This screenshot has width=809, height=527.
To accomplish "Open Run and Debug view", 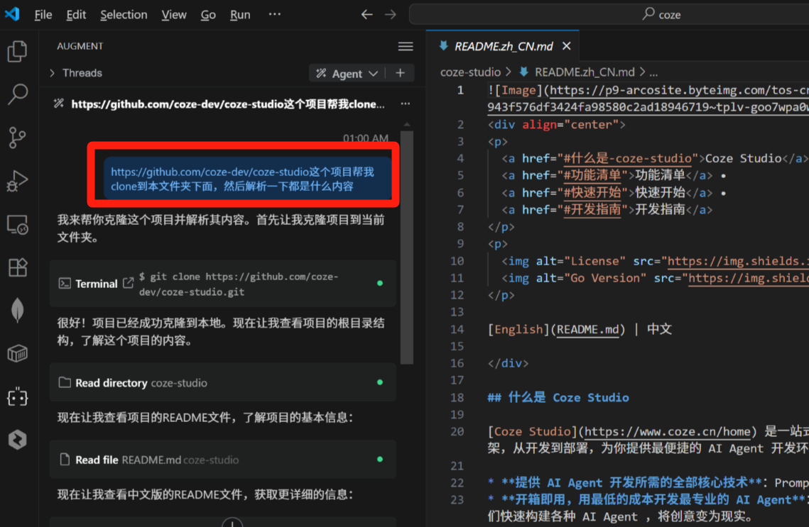I will click(17, 182).
